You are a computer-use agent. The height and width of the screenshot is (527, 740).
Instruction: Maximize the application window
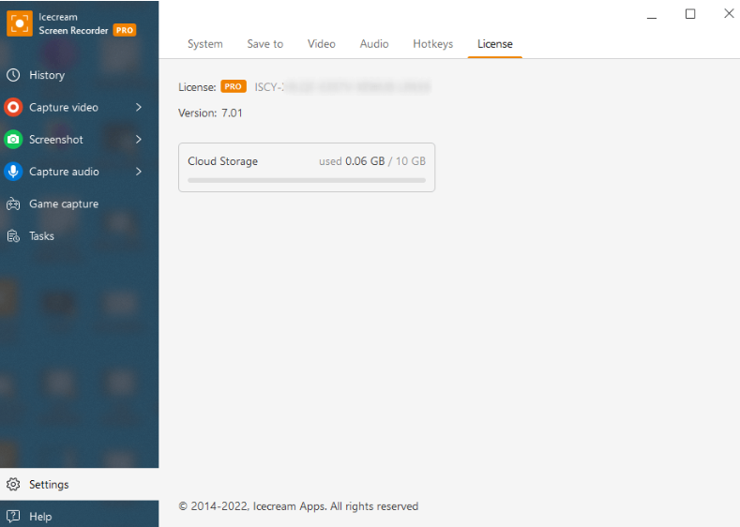690,14
